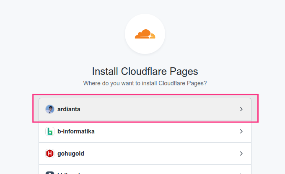Choose the ardianta account row
This screenshot has width=285, height=174.
pyautogui.click(x=145, y=109)
